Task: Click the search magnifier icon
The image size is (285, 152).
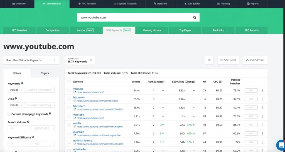Action: tap(195, 18)
